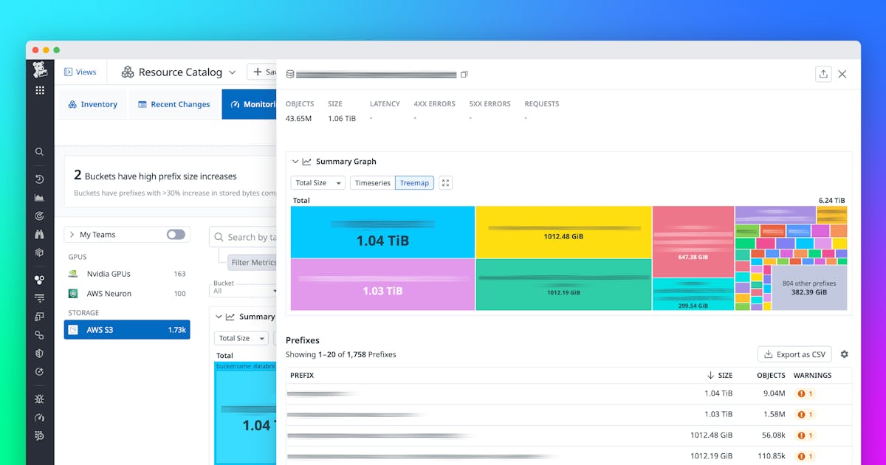Collapse the Summary Graph section
Screen dimensions: 886x465
pos(296,162)
